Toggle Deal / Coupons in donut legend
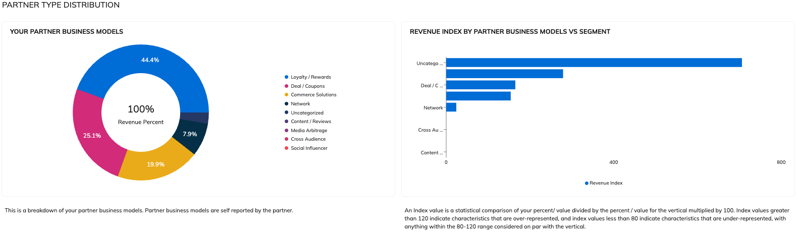798x232 pixels. pyautogui.click(x=307, y=86)
